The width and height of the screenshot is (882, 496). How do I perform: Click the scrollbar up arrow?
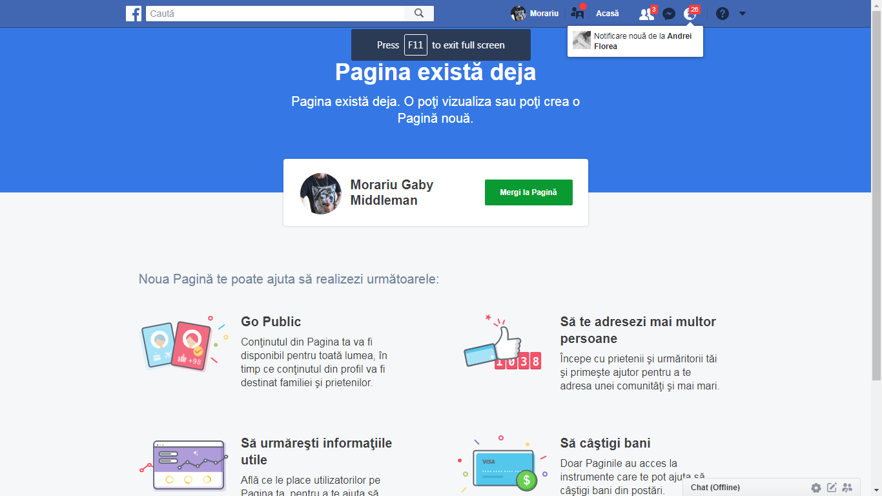pyautogui.click(x=876, y=5)
